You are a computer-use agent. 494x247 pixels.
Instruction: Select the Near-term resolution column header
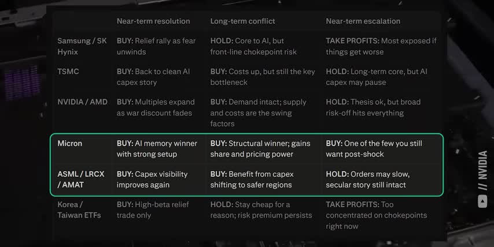click(153, 21)
